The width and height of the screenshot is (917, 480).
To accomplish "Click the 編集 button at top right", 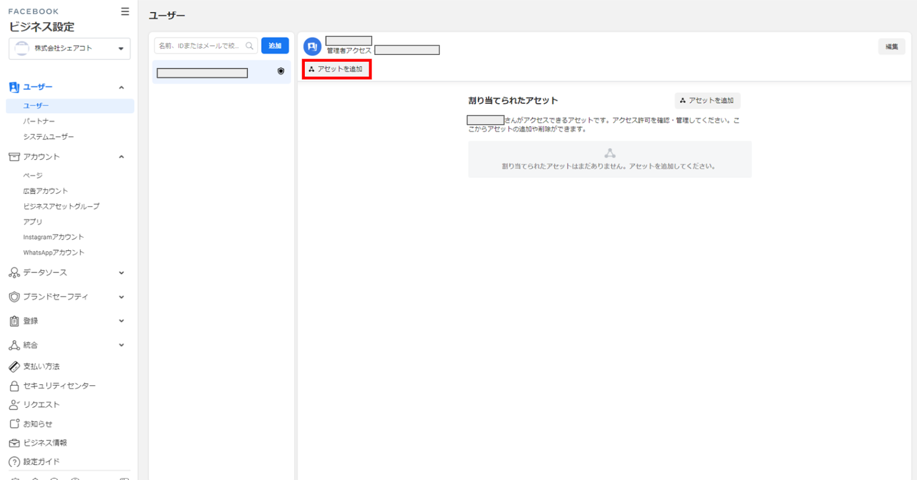I will (891, 47).
